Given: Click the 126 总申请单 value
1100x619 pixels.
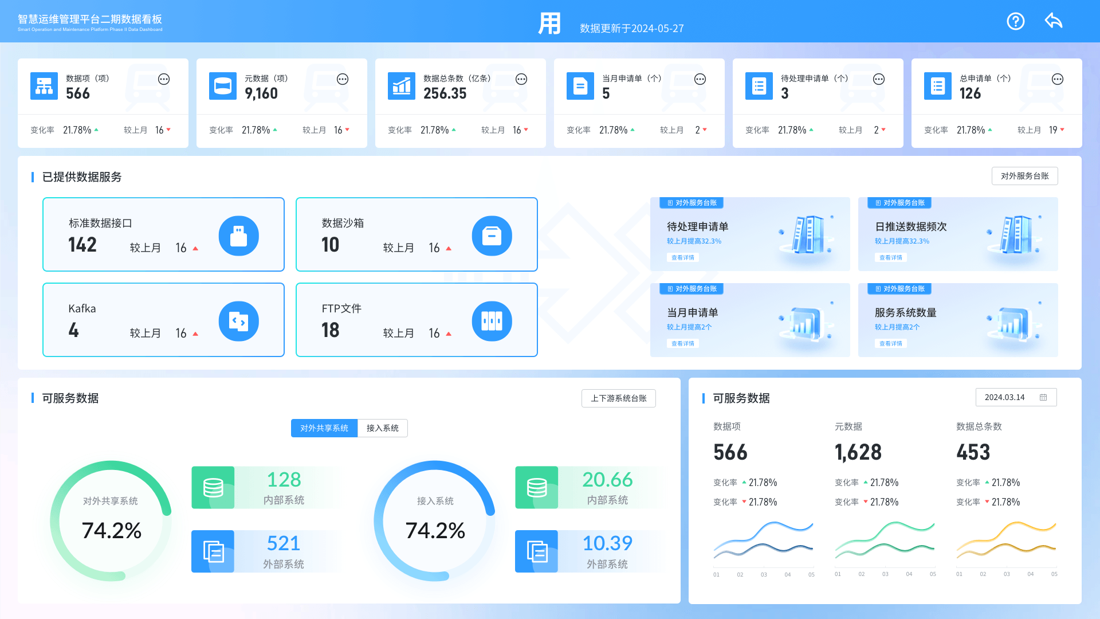Looking at the screenshot, I should [x=971, y=93].
